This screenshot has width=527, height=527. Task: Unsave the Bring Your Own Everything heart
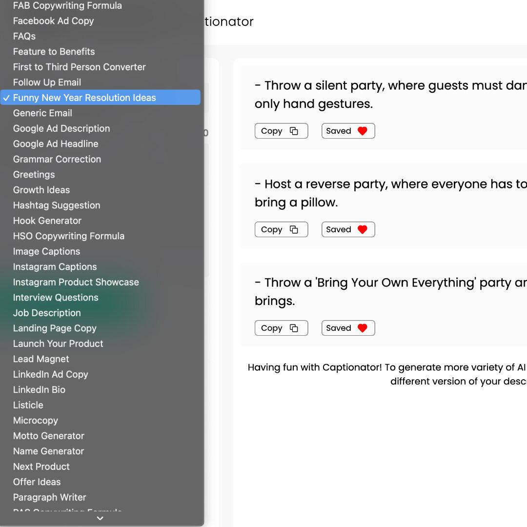coord(362,328)
